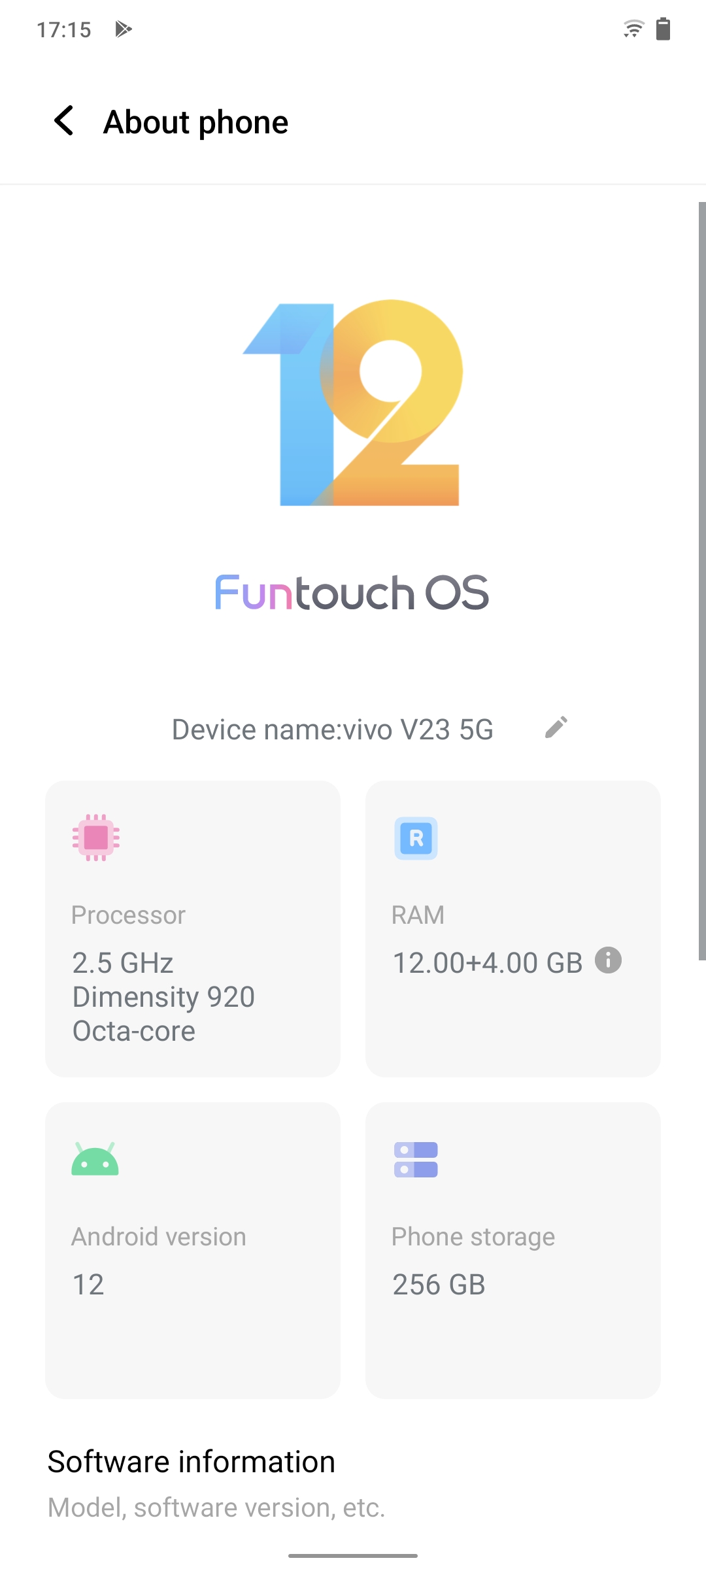Tap the colorful 12 version logo

(x=353, y=403)
